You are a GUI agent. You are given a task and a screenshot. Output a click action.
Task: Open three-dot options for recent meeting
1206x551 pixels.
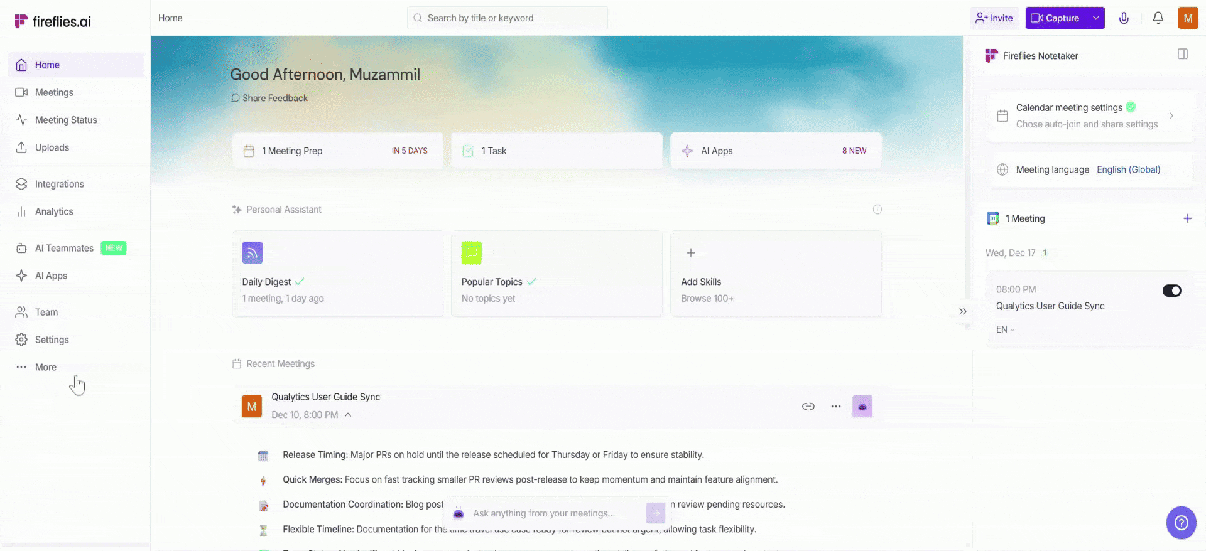coord(835,407)
